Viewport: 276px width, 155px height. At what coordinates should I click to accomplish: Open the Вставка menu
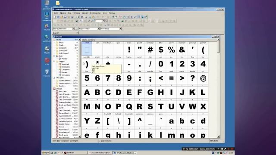pyautogui.click(x=77, y=13)
